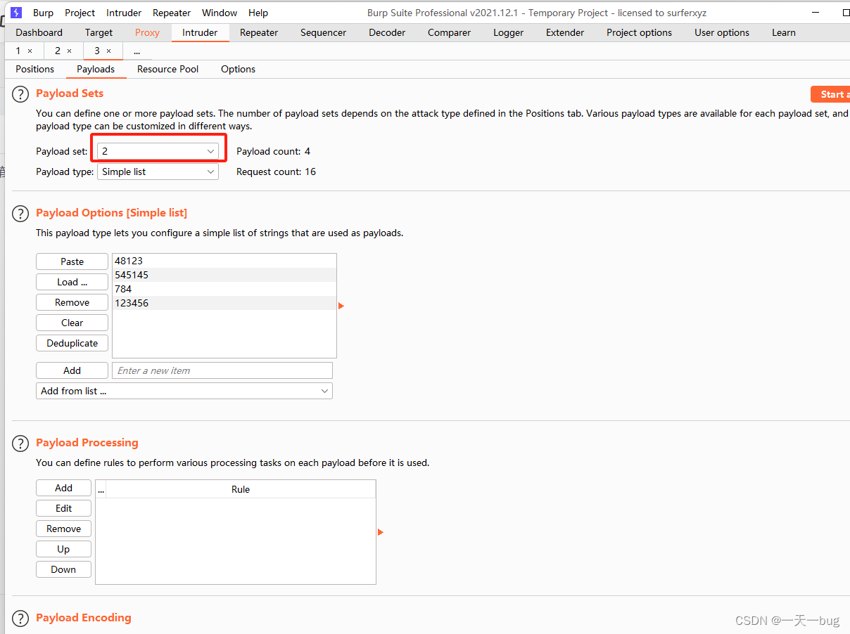This screenshot has width=850, height=634.
Task: Close Intruder attack tab 3
Action: pos(108,51)
